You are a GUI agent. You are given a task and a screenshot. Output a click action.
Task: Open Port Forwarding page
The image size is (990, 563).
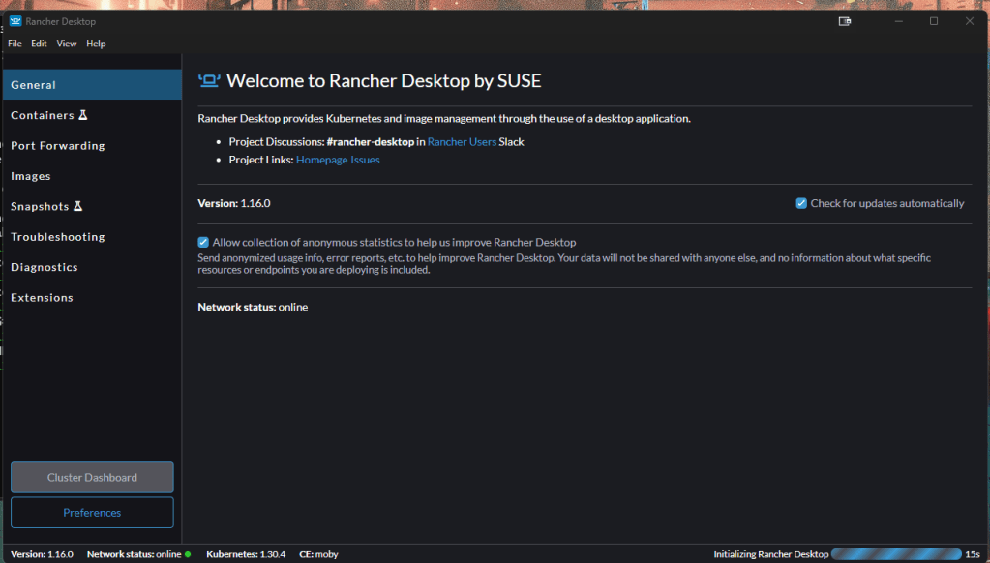(x=92, y=145)
